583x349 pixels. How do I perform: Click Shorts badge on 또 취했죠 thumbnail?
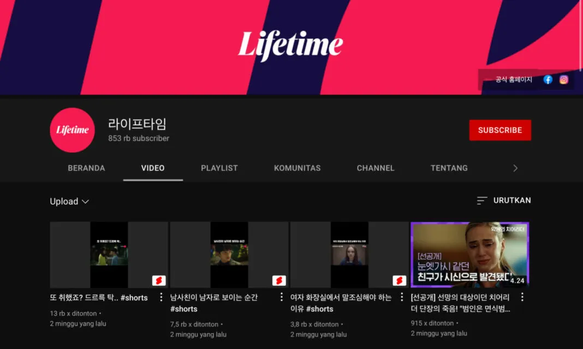coord(159,280)
